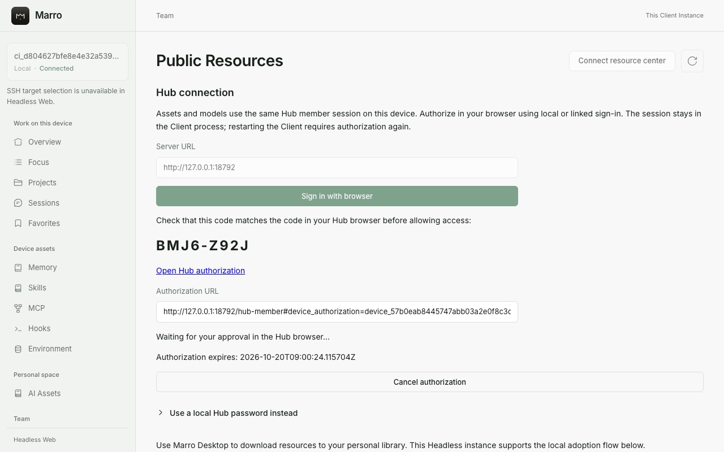Click the Connected status text

(57, 68)
